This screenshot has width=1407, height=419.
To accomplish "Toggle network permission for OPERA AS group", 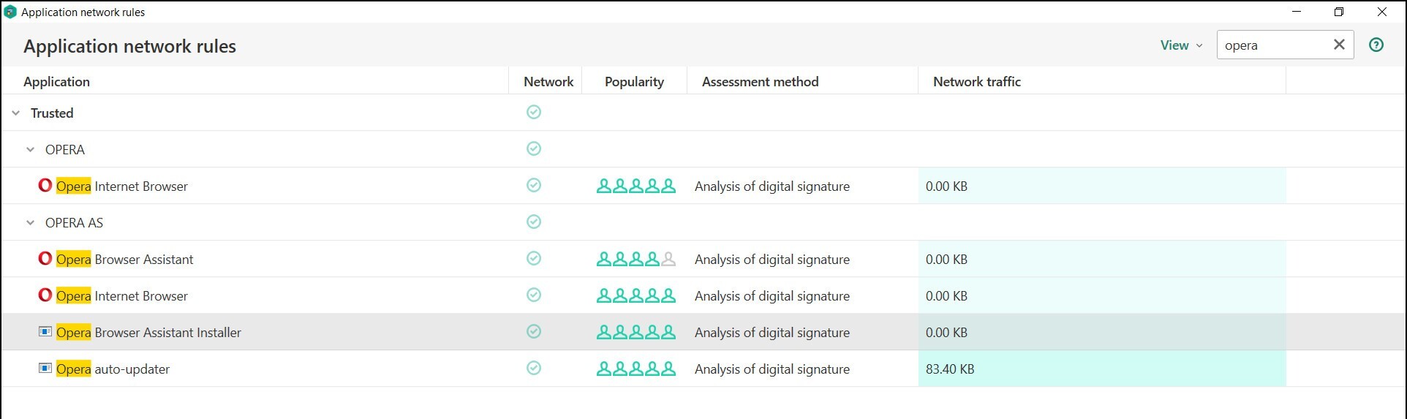I will (x=534, y=222).
